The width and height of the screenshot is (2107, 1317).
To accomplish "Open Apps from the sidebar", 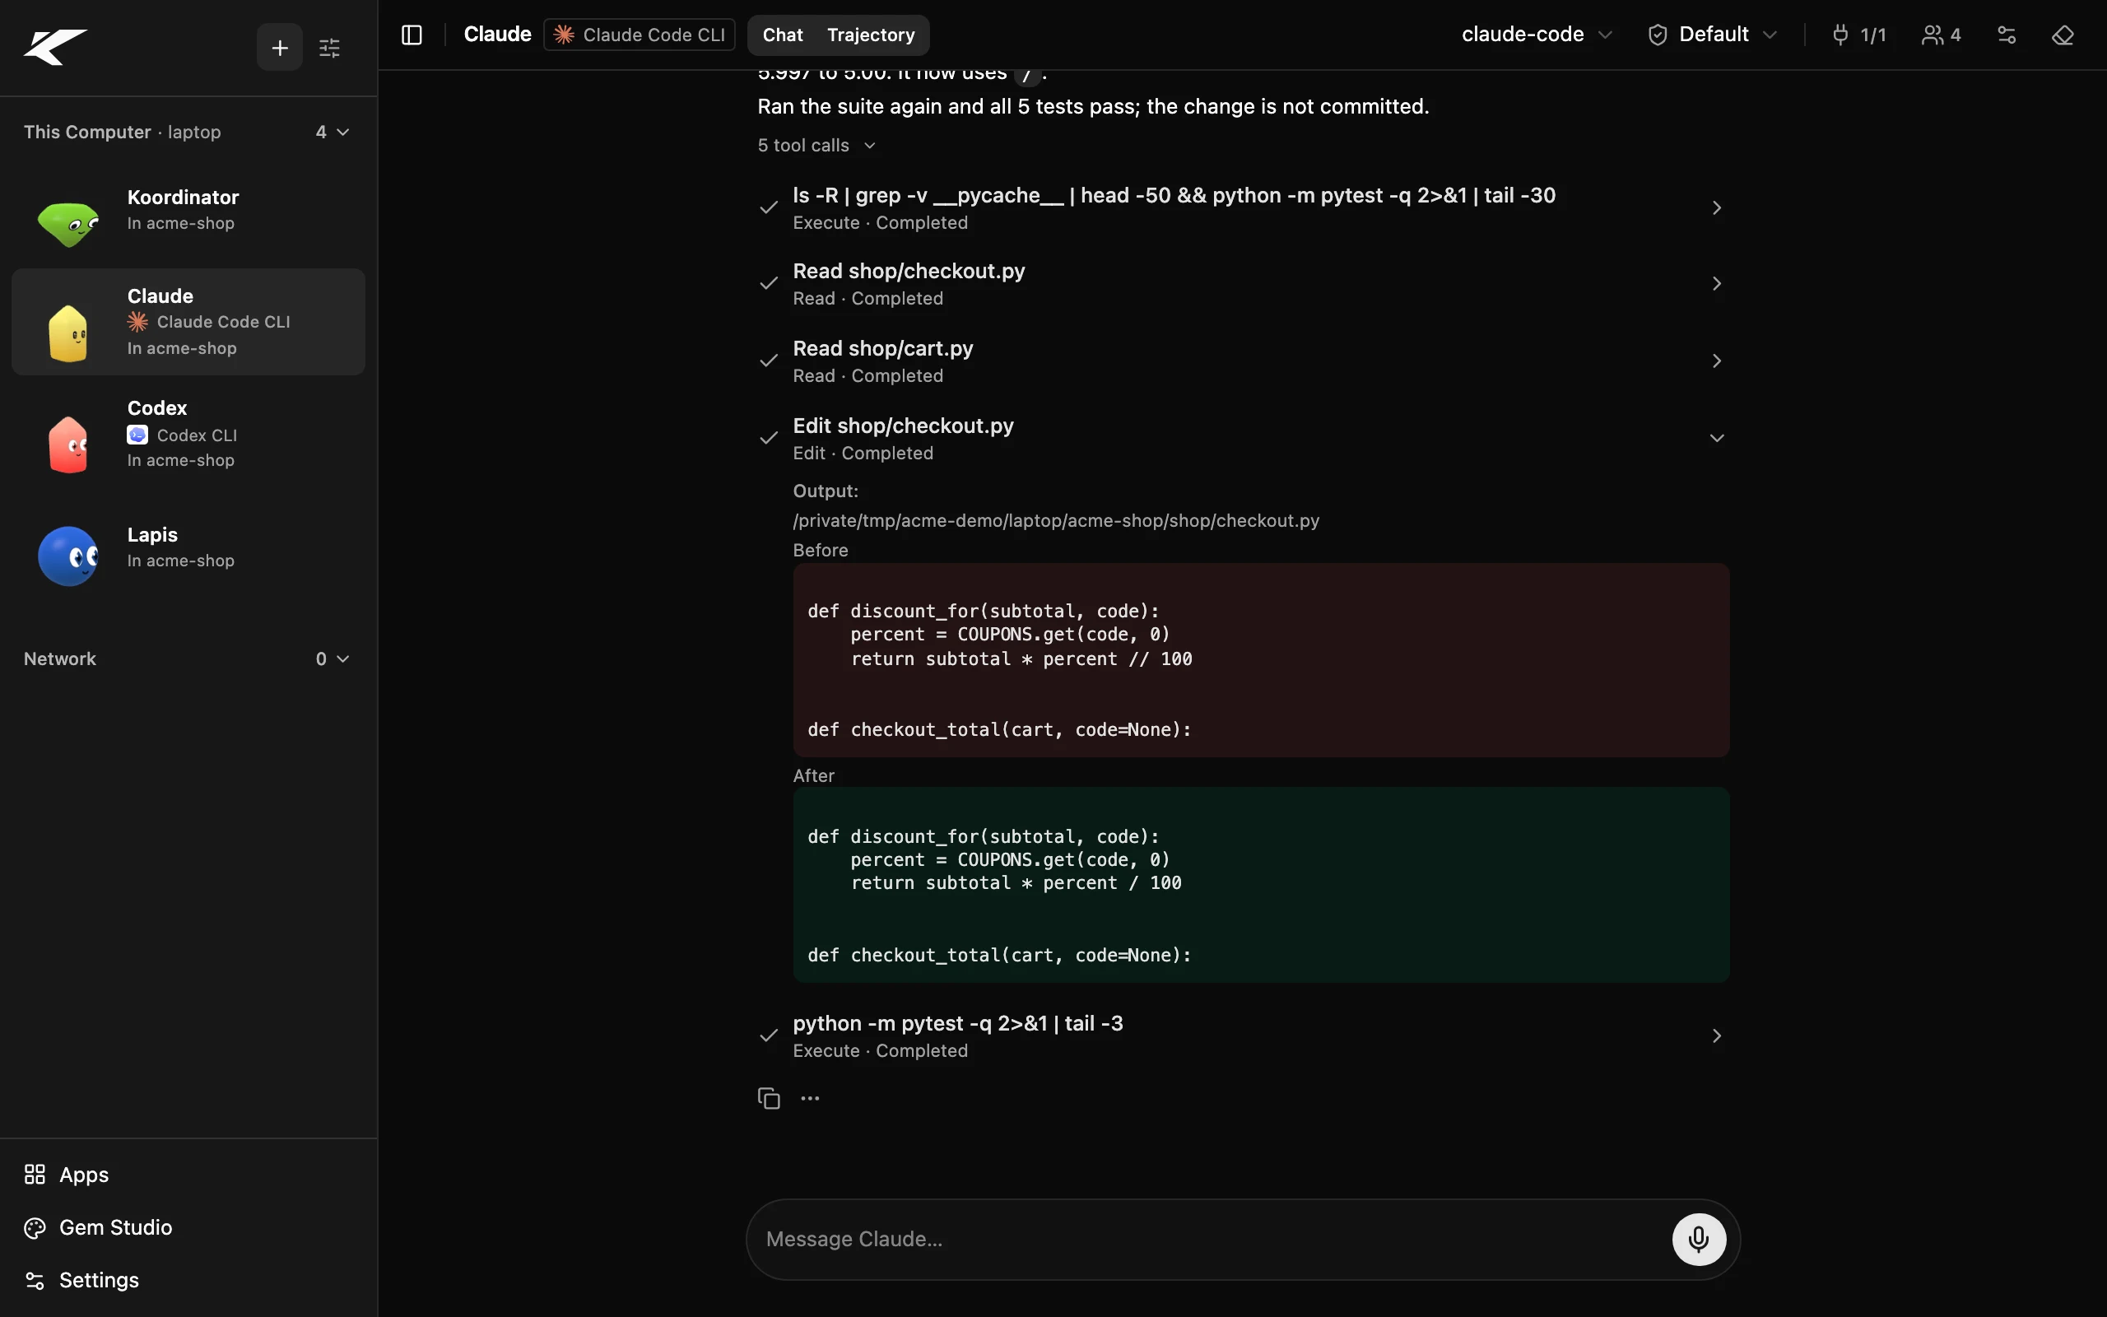I will point(67,1174).
